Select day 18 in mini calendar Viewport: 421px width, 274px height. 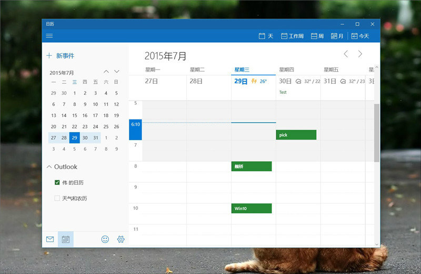106,115
